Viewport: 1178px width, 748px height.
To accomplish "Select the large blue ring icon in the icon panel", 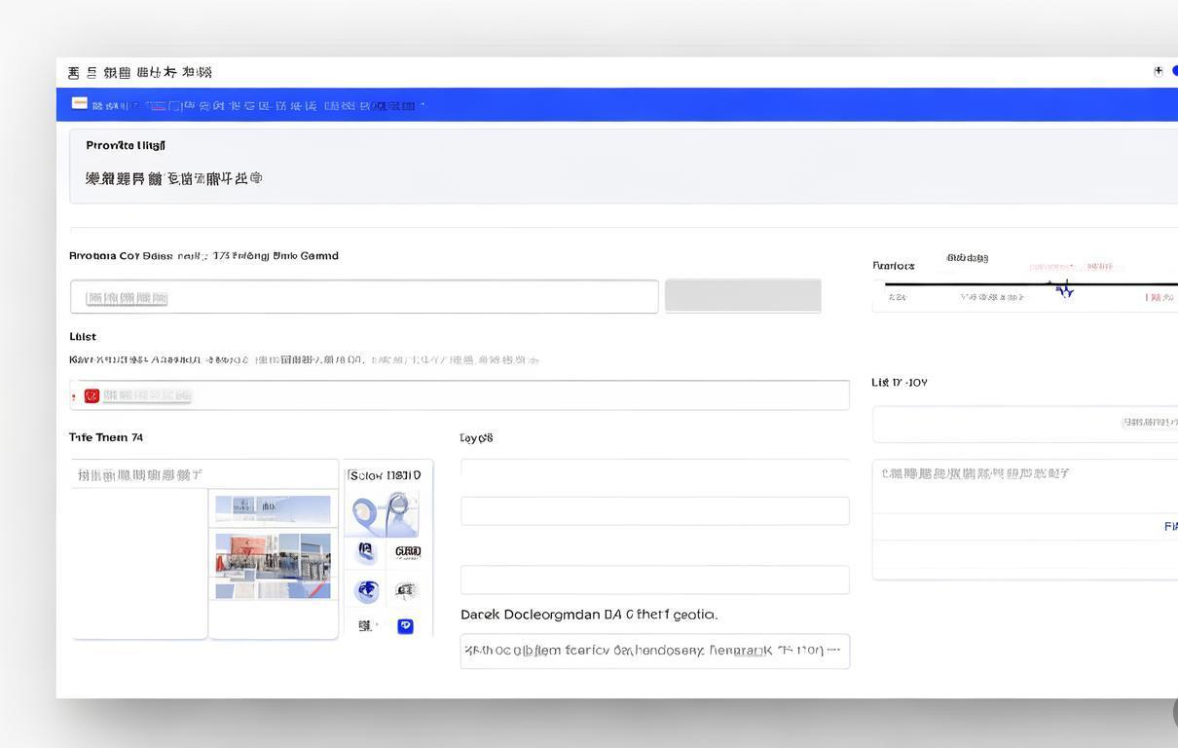I will (x=386, y=513).
